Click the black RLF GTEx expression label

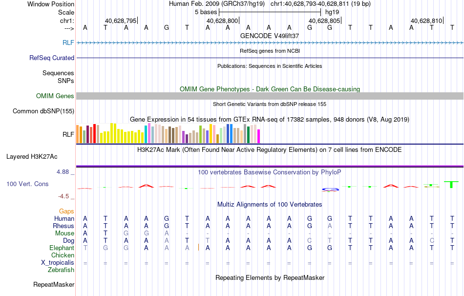pos(68,134)
